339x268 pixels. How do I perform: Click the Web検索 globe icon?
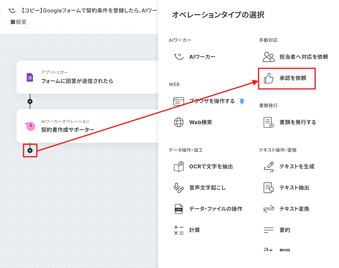pos(179,122)
